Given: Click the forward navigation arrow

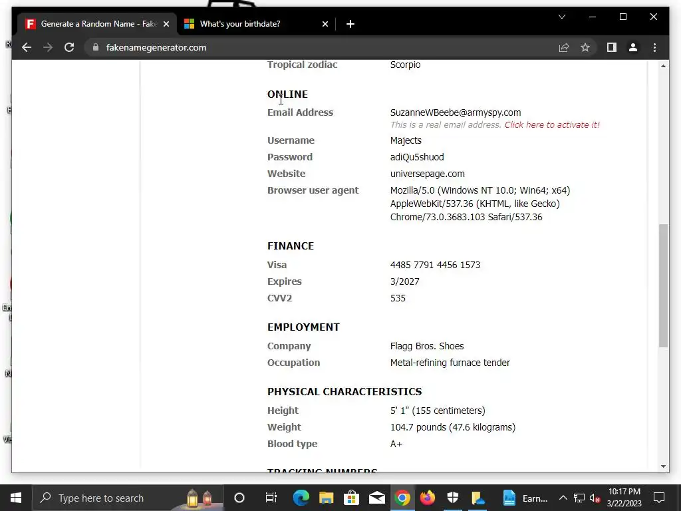Looking at the screenshot, I should click(48, 47).
